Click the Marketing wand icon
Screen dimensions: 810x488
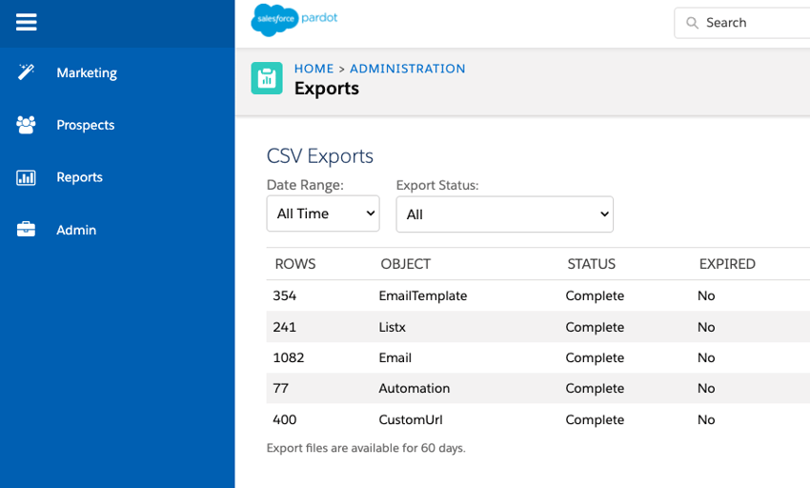pyautogui.click(x=26, y=71)
